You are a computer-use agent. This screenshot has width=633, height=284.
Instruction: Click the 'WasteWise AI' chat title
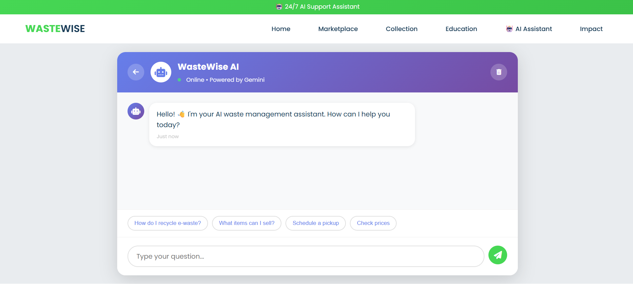pyautogui.click(x=208, y=67)
